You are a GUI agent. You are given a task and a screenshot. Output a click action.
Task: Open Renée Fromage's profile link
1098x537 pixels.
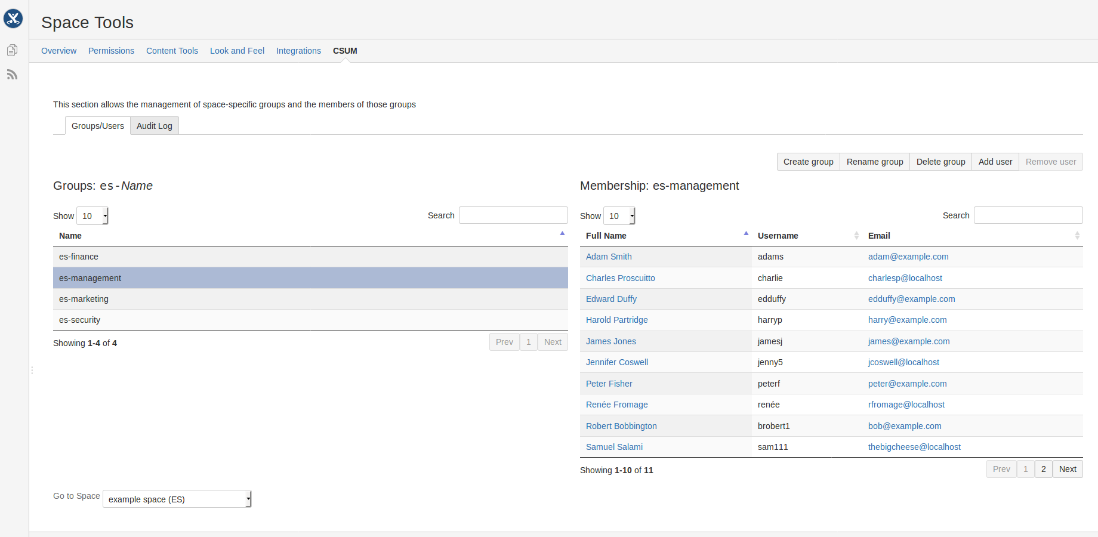pyautogui.click(x=617, y=405)
